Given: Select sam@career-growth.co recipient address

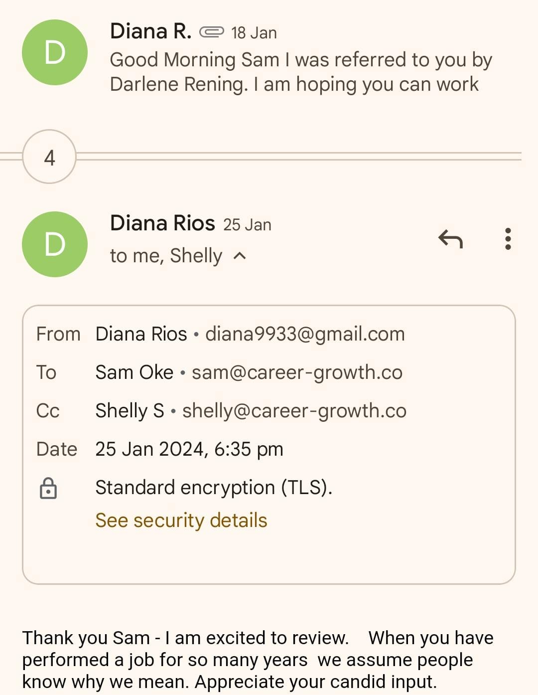Looking at the screenshot, I should coord(297,372).
